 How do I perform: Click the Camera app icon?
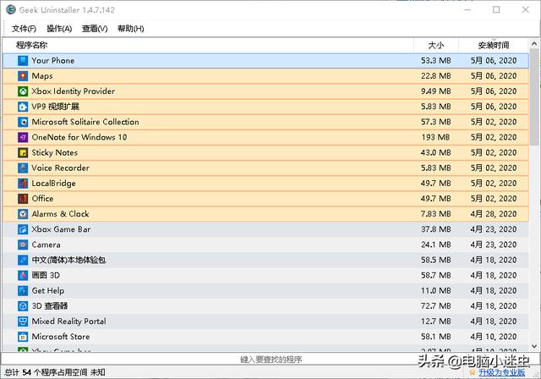23,244
